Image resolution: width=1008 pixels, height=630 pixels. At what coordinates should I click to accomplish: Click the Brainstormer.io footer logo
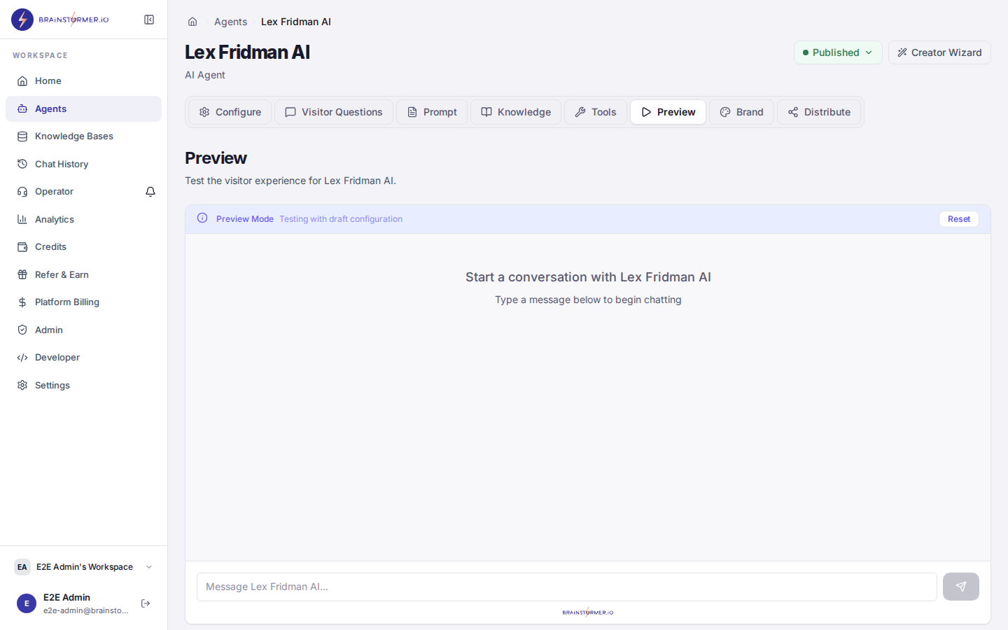click(588, 612)
